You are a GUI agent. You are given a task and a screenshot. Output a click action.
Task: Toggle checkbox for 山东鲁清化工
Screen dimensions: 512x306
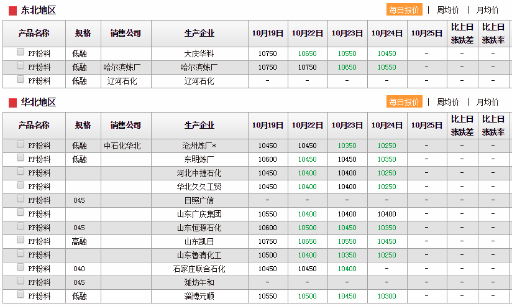click(21, 253)
